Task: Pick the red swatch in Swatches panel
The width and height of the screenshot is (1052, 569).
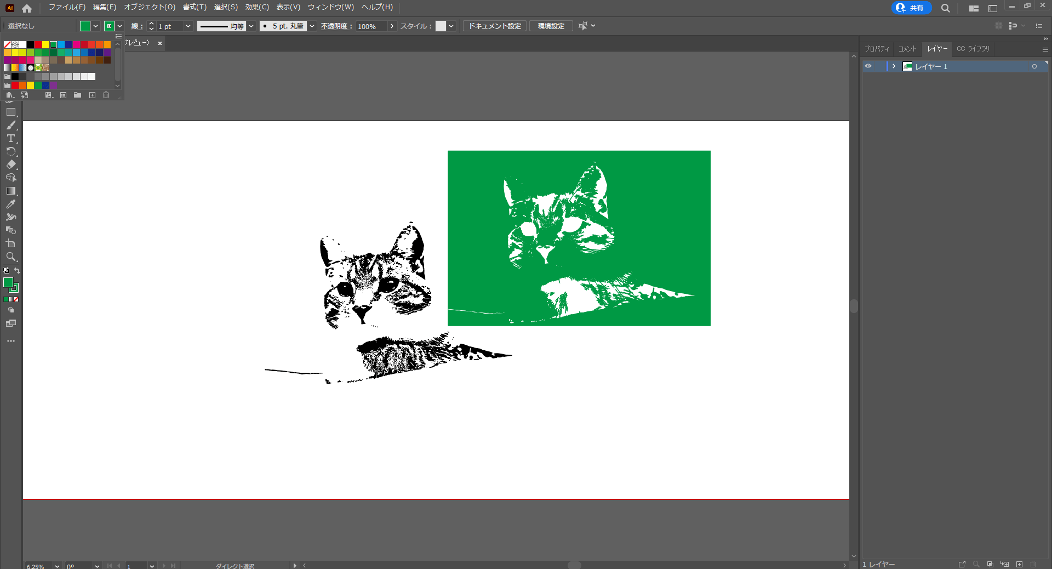Action: [x=38, y=45]
